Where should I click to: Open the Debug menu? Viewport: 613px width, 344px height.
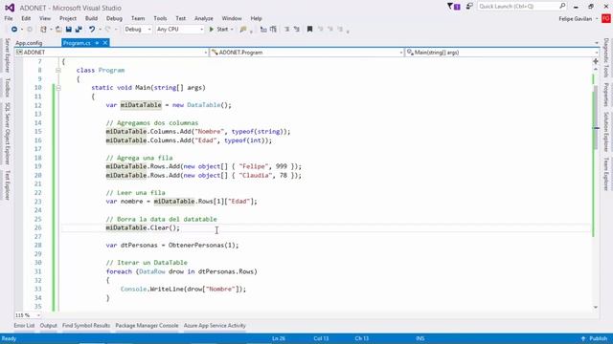click(114, 18)
